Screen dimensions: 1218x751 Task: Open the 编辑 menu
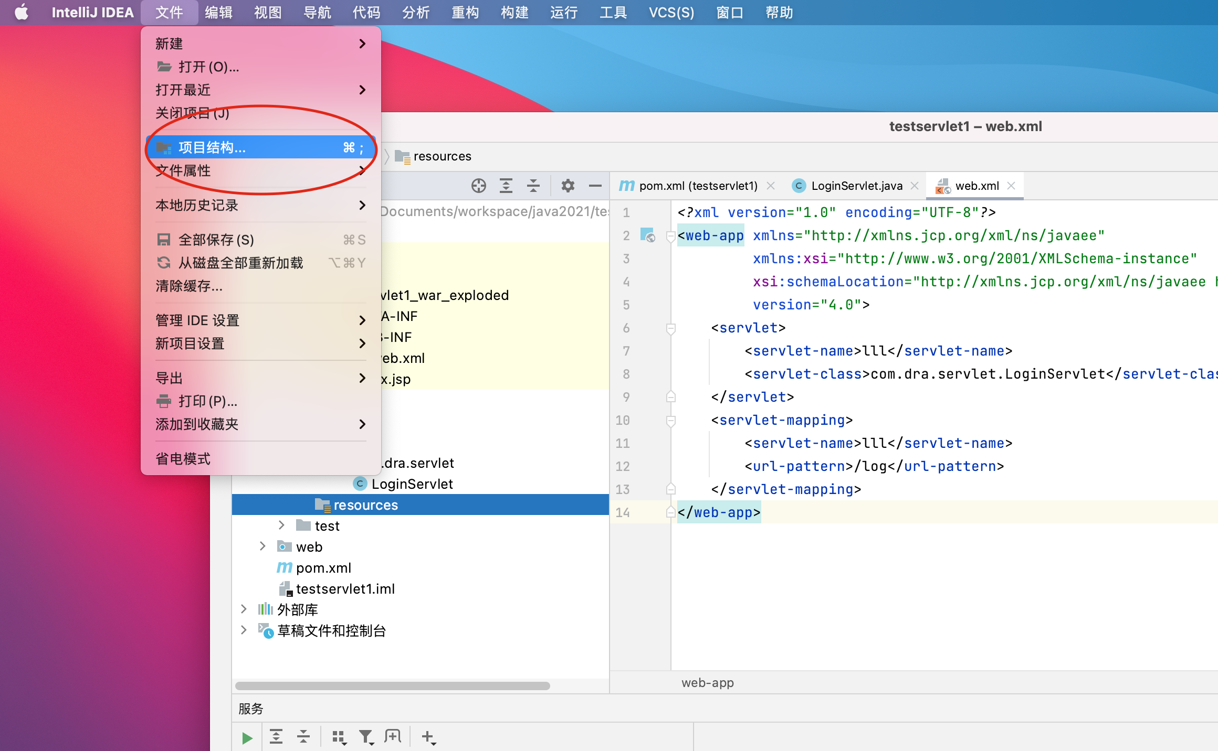[x=219, y=12]
